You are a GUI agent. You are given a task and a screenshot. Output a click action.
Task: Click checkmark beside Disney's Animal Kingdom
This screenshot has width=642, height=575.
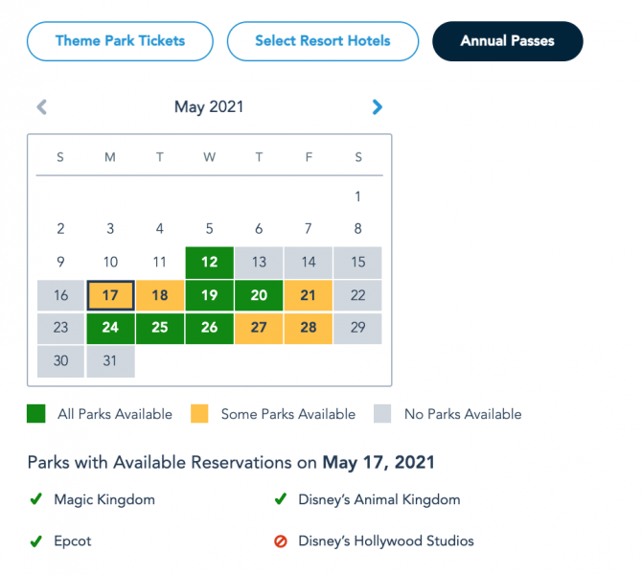[281, 499]
